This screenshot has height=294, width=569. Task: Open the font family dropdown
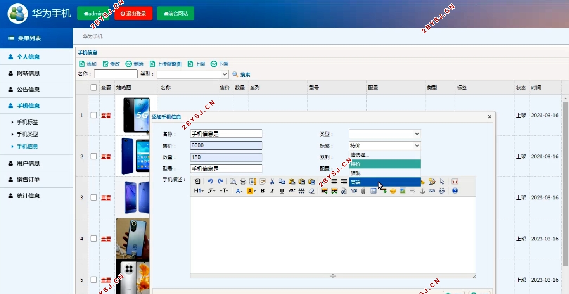coord(212,191)
